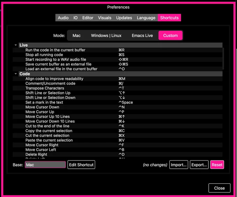
Task: Click the ⌘V shortcut key cell
Action: tap(122, 140)
